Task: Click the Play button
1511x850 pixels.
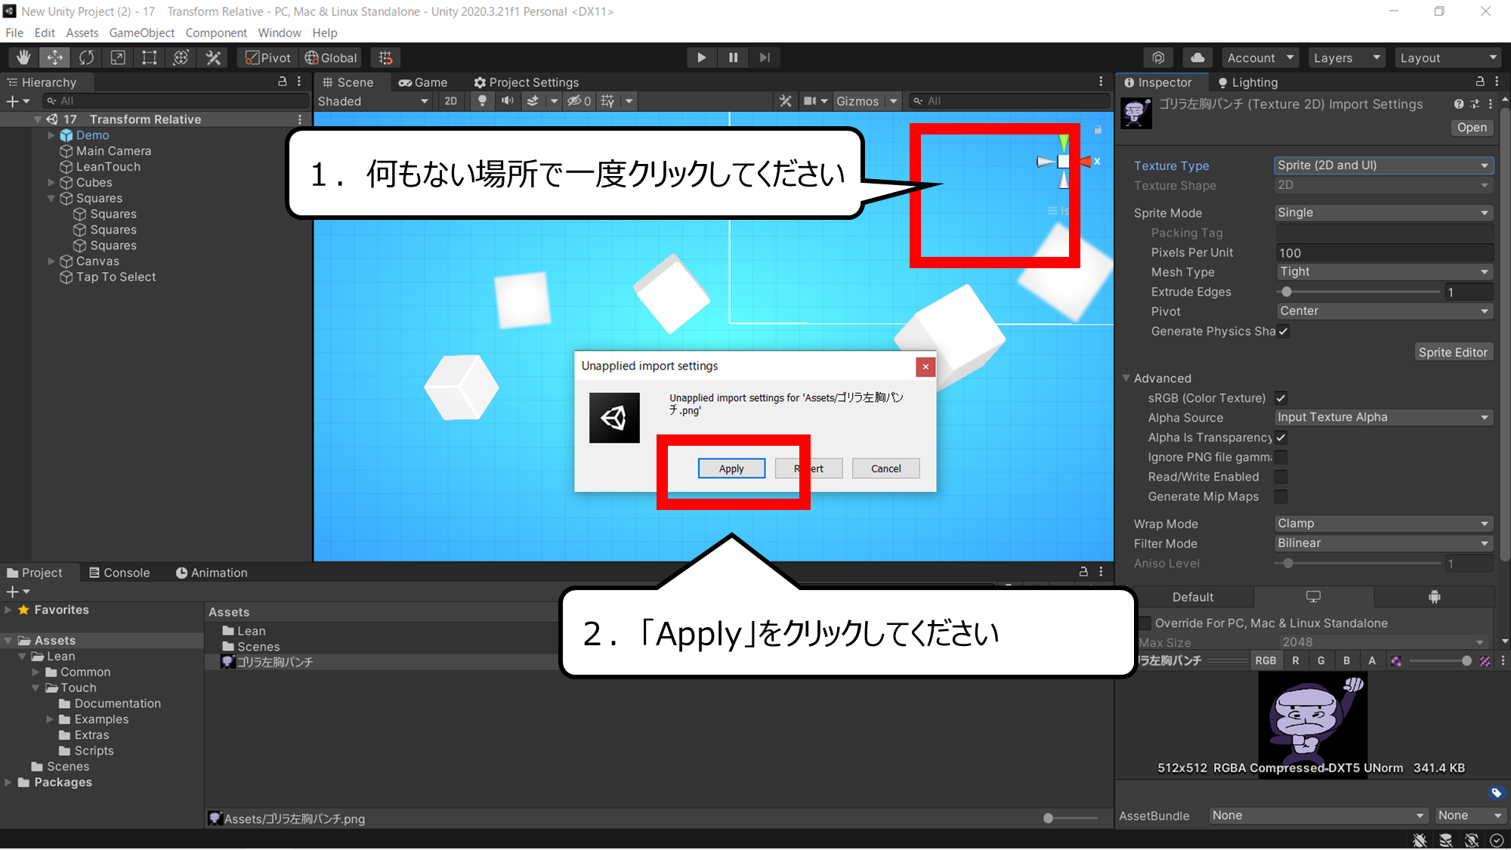Action: pyautogui.click(x=701, y=57)
